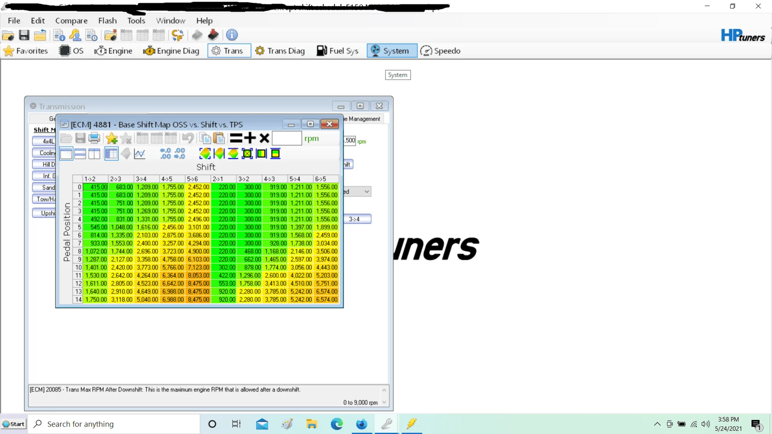Save the tune file with floppy icon
Image resolution: width=772 pixels, height=434 pixels.
24,35
